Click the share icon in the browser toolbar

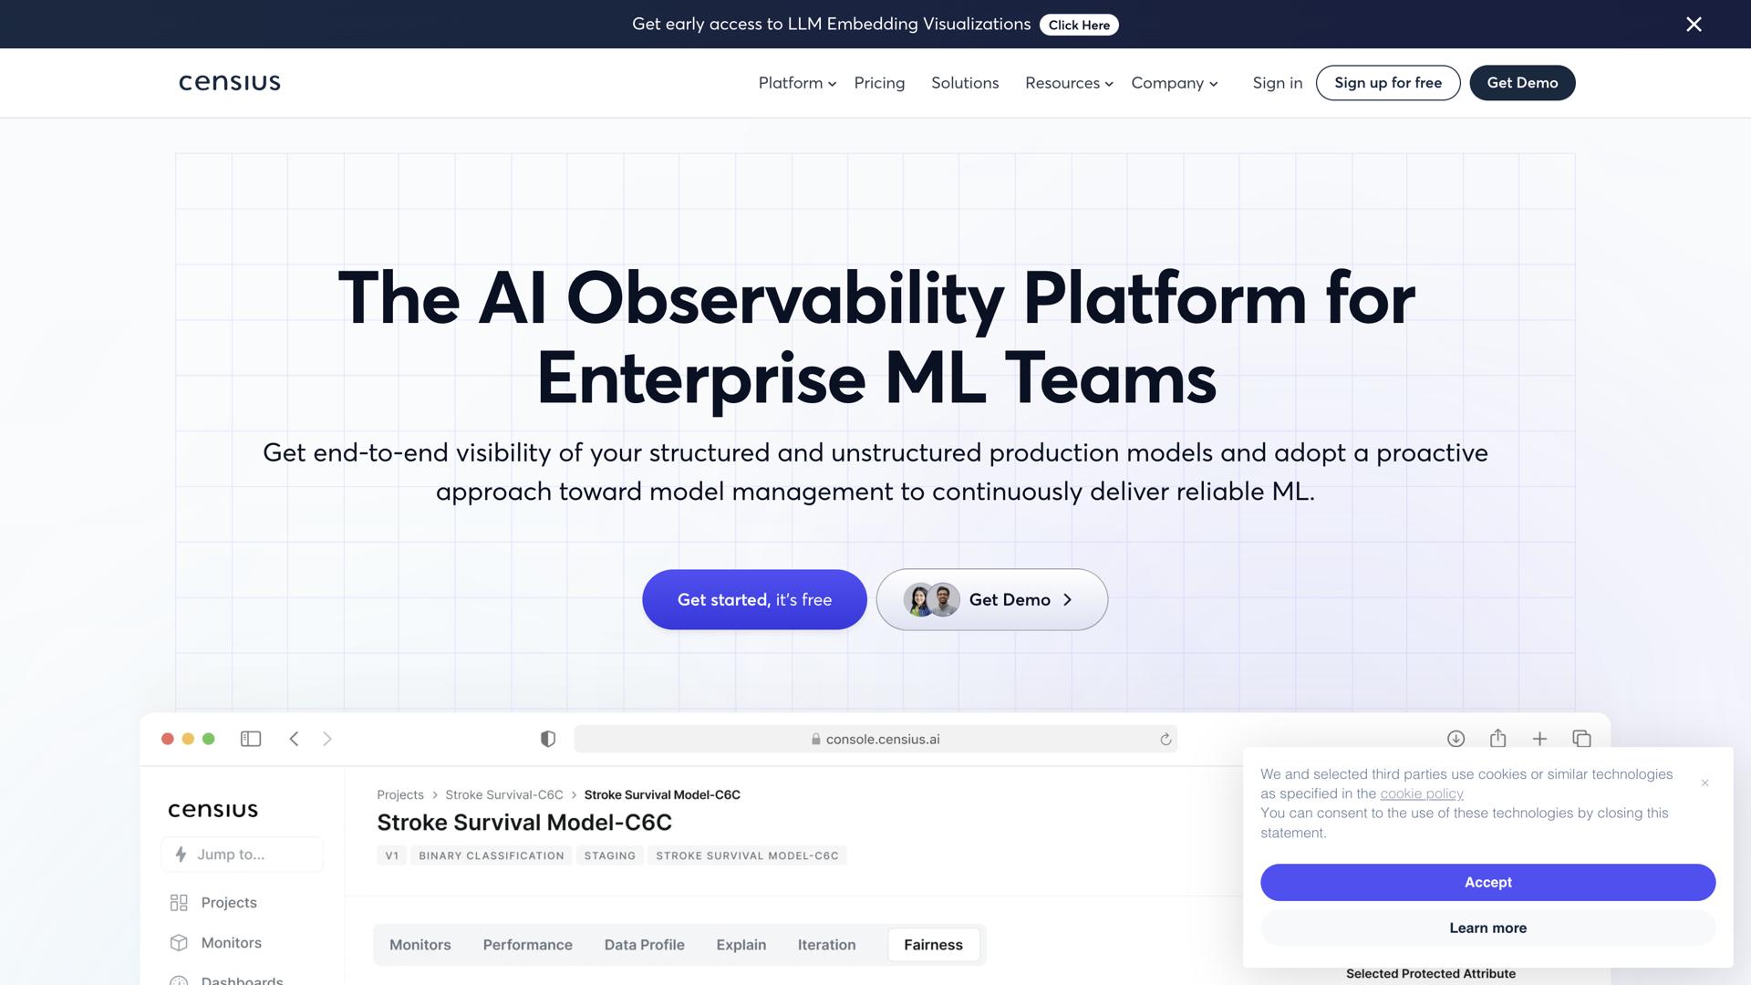click(1497, 739)
